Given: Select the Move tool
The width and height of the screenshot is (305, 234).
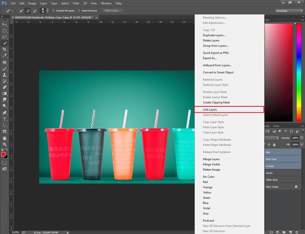Looking at the screenshot, I should 4,24.
